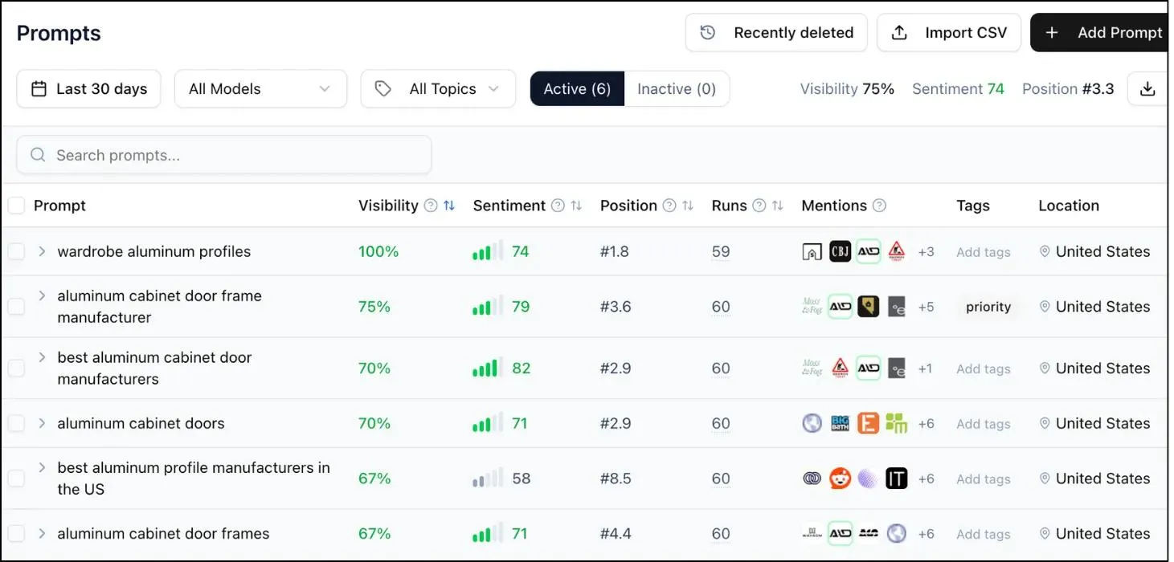This screenshot has height=562, width=1174.
Task: Click the IT logo in best aluminum profile row
Action: point(897,479)
